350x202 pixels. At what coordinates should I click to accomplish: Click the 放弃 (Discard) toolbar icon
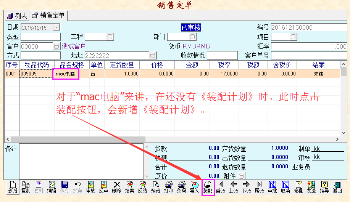(78, 187)
